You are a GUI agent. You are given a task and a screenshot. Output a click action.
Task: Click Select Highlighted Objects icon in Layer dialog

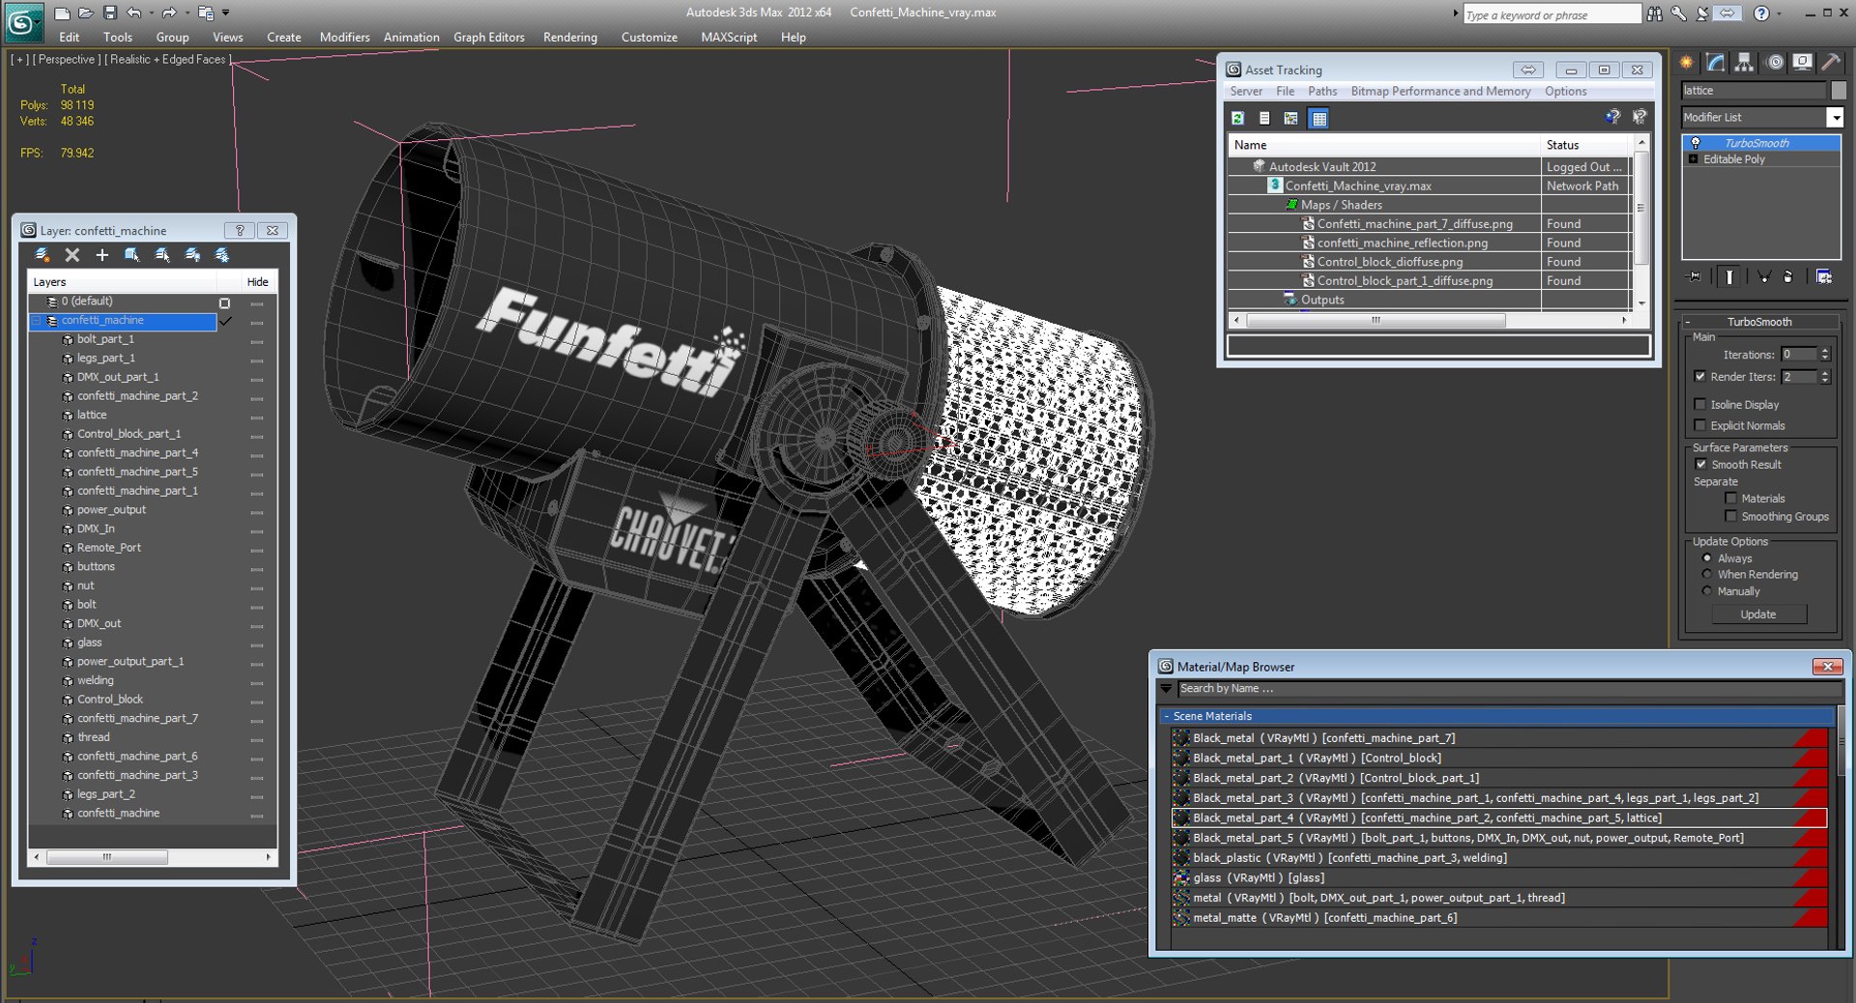[x=131, y=255]
